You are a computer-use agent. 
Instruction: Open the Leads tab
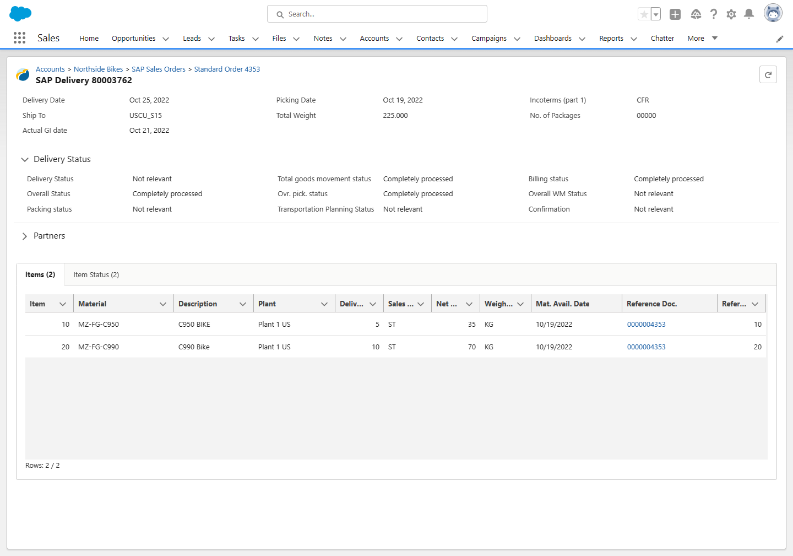pyautogui.click(x=192, y=38)
